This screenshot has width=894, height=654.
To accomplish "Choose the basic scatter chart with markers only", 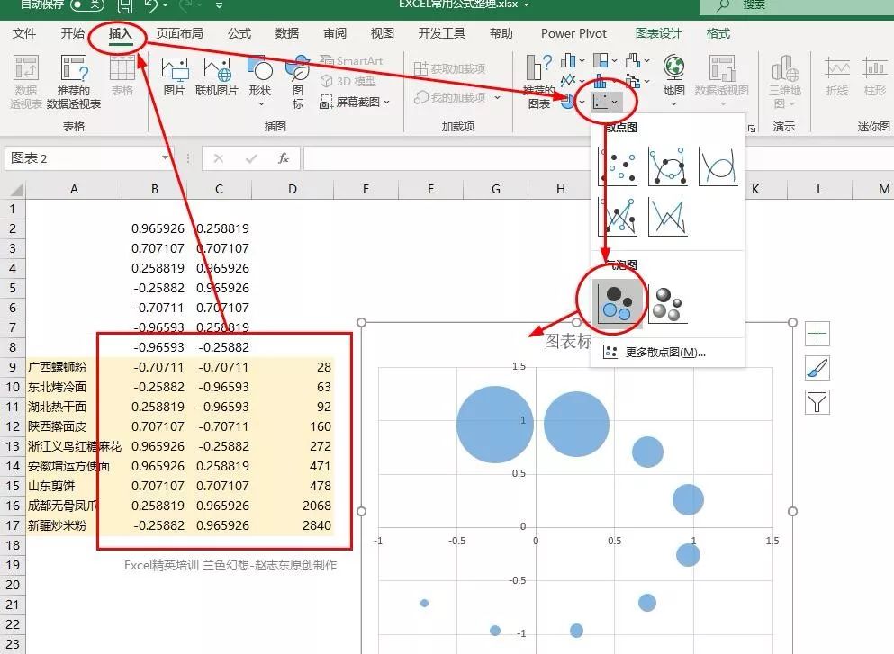I will click(x=618, y=166).
